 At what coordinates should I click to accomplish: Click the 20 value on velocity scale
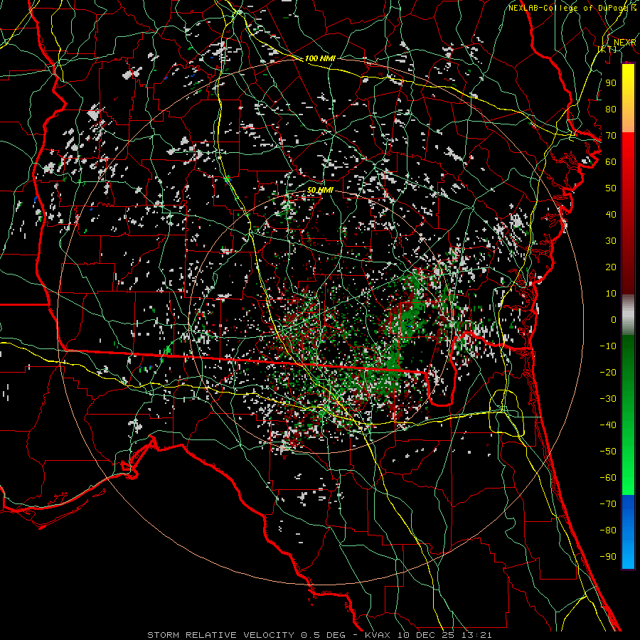pos(611,267)
